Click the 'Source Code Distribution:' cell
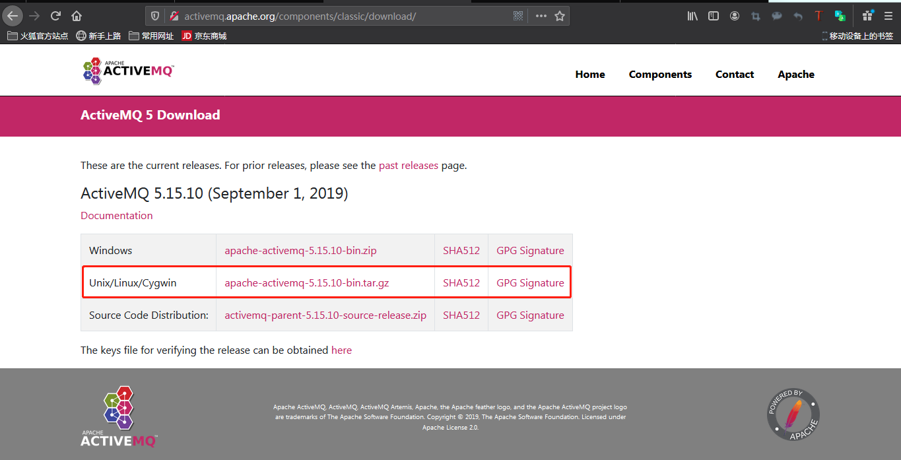 click(x=149, y=315)
